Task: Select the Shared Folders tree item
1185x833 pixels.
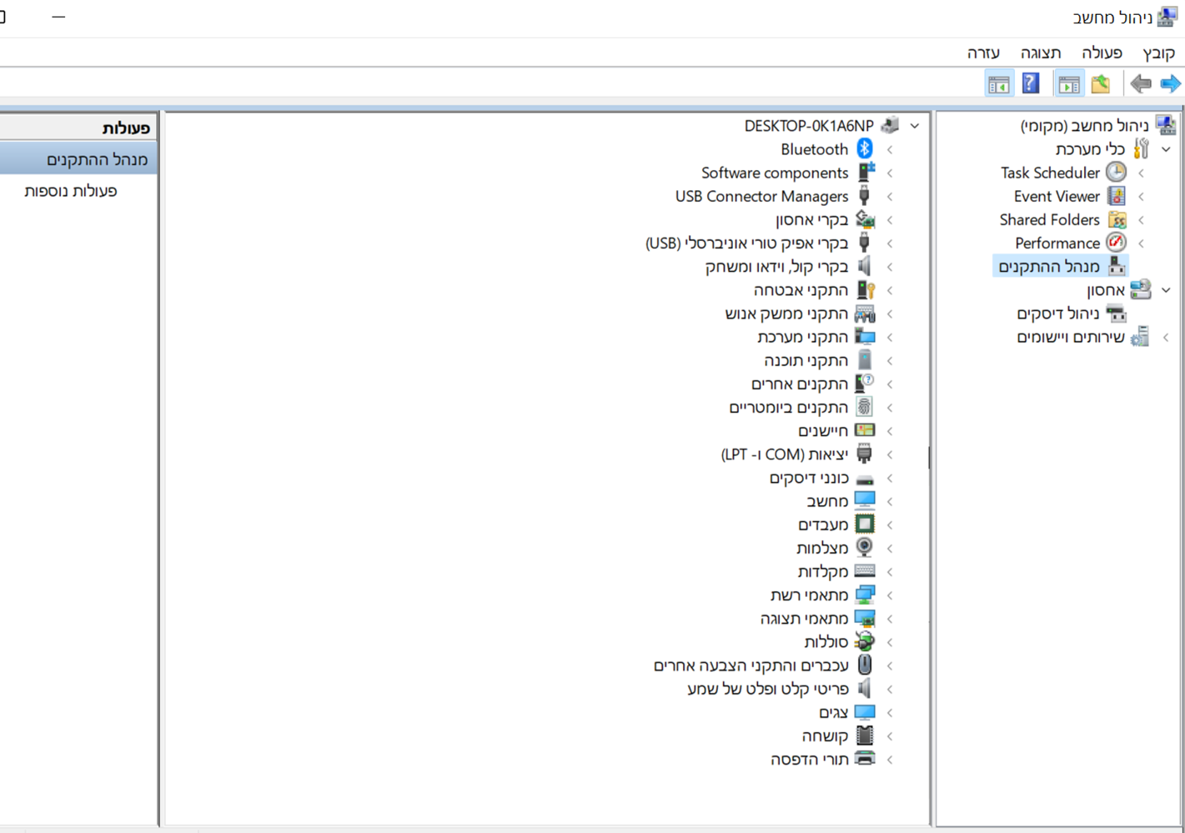Action: (1049, 220)
